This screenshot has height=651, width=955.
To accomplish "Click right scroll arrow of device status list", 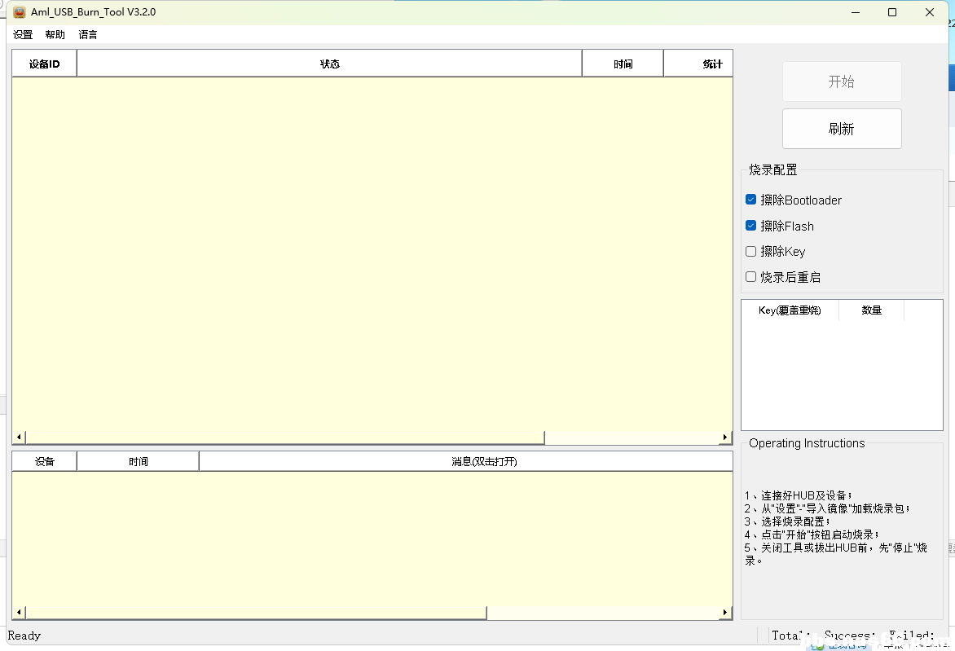I will click(725, 438).
